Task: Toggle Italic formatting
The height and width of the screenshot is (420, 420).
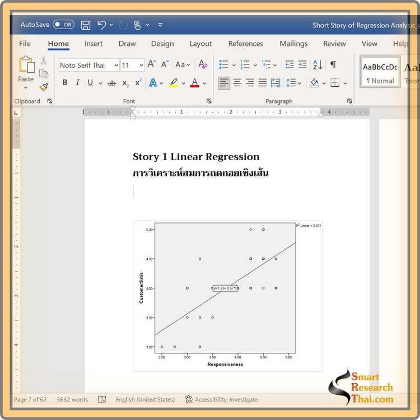Action: (x=77, y=82)
